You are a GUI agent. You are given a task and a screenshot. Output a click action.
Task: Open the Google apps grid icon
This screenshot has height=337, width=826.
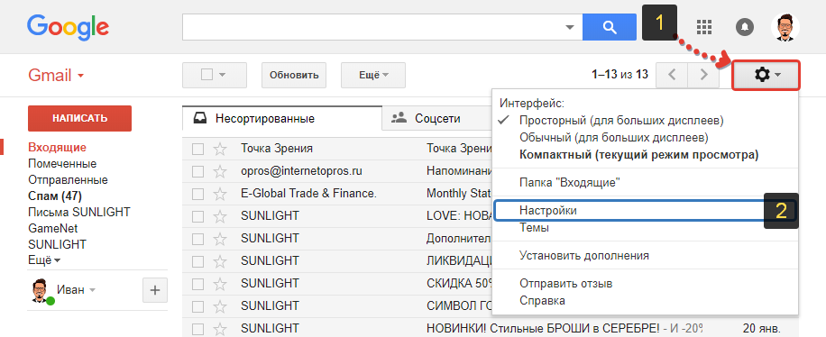[704, 27]
